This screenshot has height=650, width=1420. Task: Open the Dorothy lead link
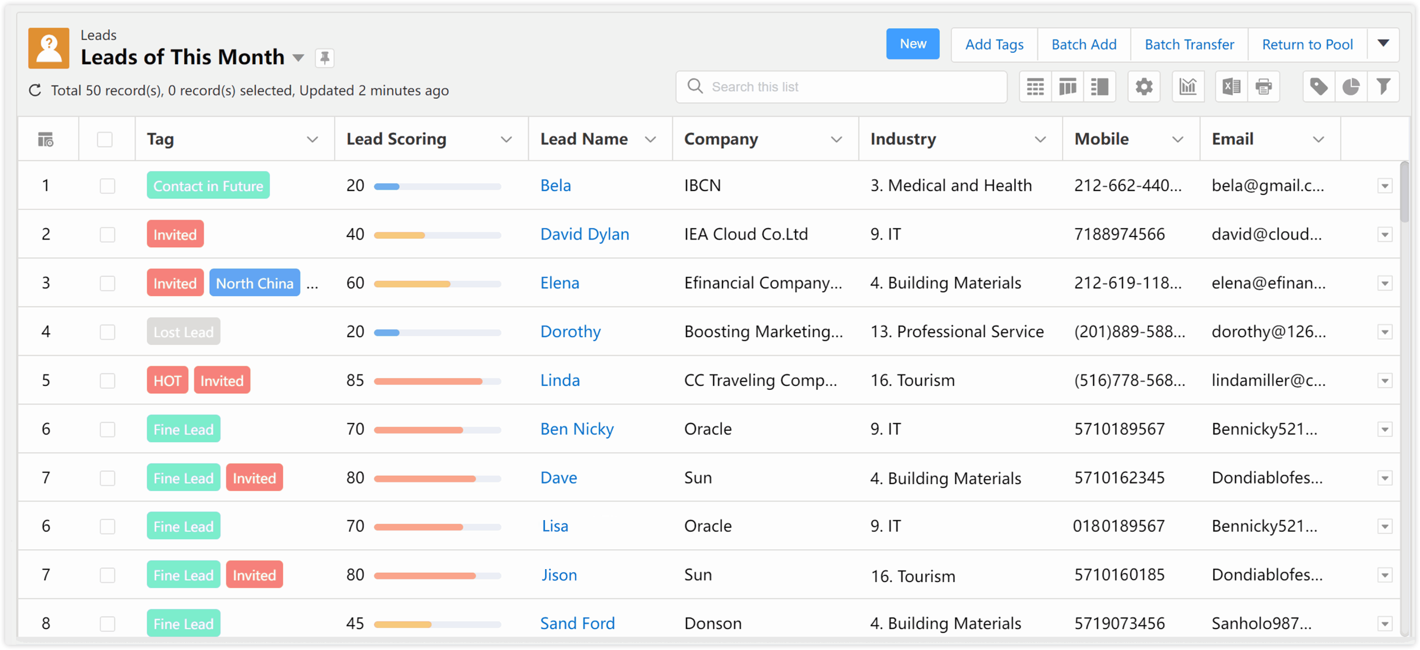(570, 332)
